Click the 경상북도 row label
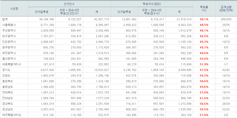The height and width of the screenshot is (118, 237). pyautogui.click(x=7, y=104)
